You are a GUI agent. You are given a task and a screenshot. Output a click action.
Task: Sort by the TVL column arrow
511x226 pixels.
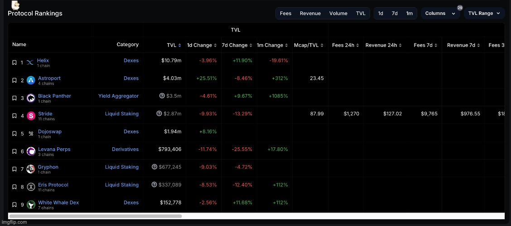[179, 46]
